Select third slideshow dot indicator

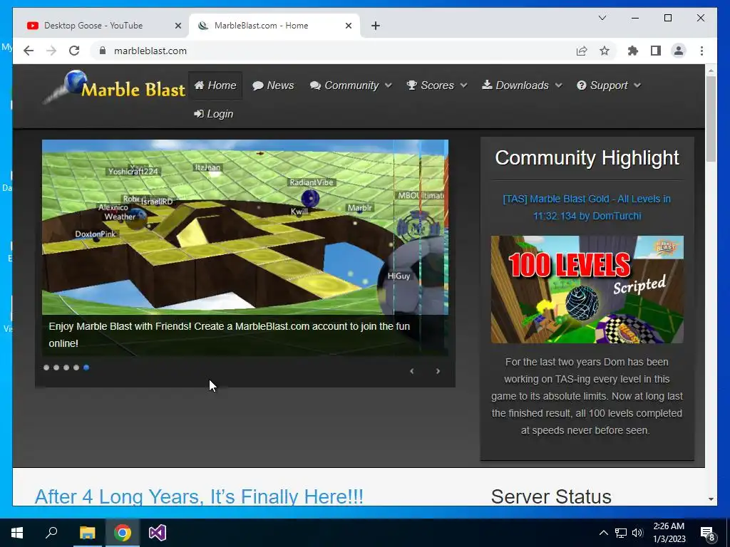[66, 368]
